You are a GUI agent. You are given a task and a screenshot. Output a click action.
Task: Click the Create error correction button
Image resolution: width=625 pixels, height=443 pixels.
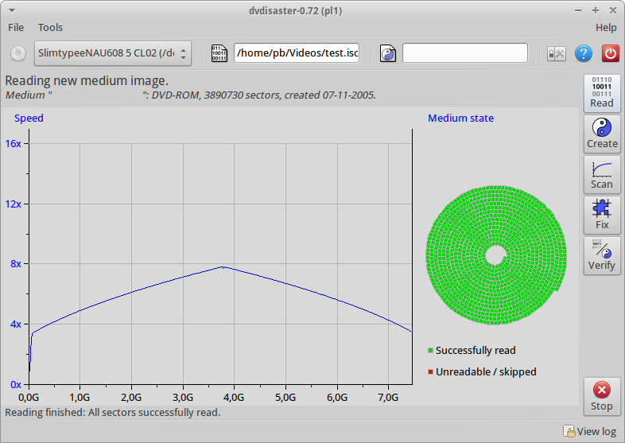pyautogui.click(x=601, y=134)
